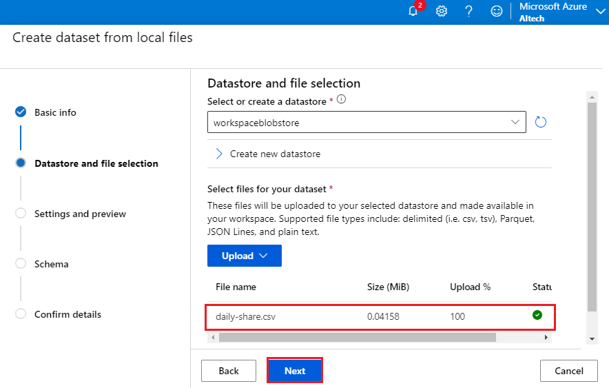Open the notifications bell
Screen dimensions: 609x388
tap(413, 11)
